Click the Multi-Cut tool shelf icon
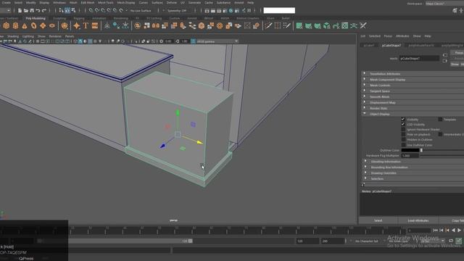464x261 pixels. [268, 26]
